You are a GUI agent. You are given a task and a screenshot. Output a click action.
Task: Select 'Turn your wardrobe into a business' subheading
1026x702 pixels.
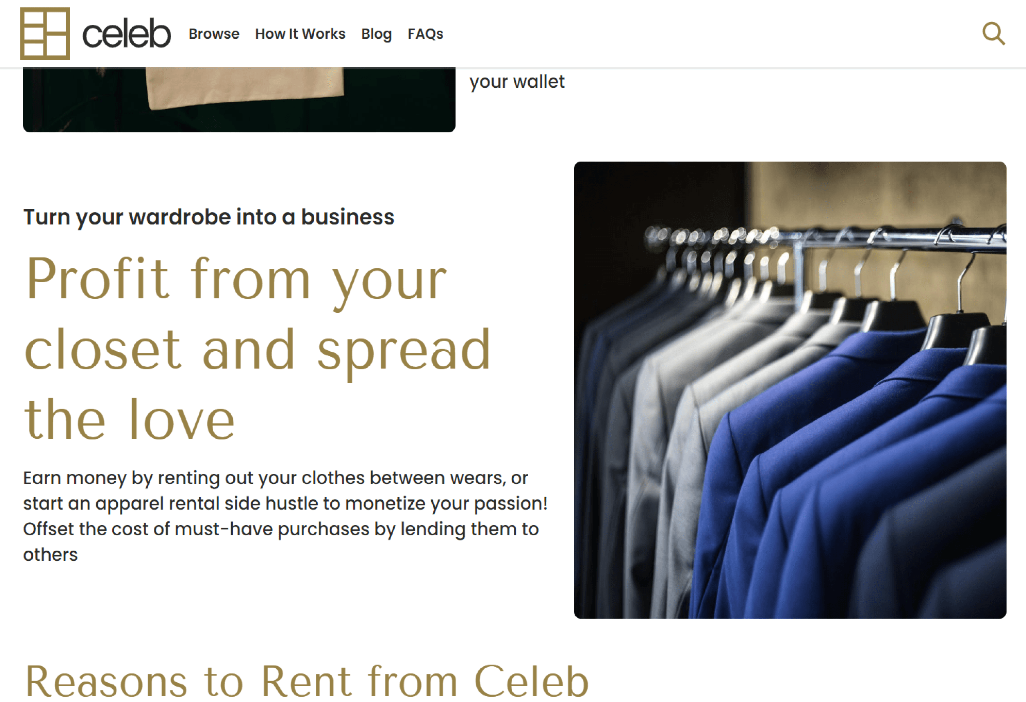209,217
